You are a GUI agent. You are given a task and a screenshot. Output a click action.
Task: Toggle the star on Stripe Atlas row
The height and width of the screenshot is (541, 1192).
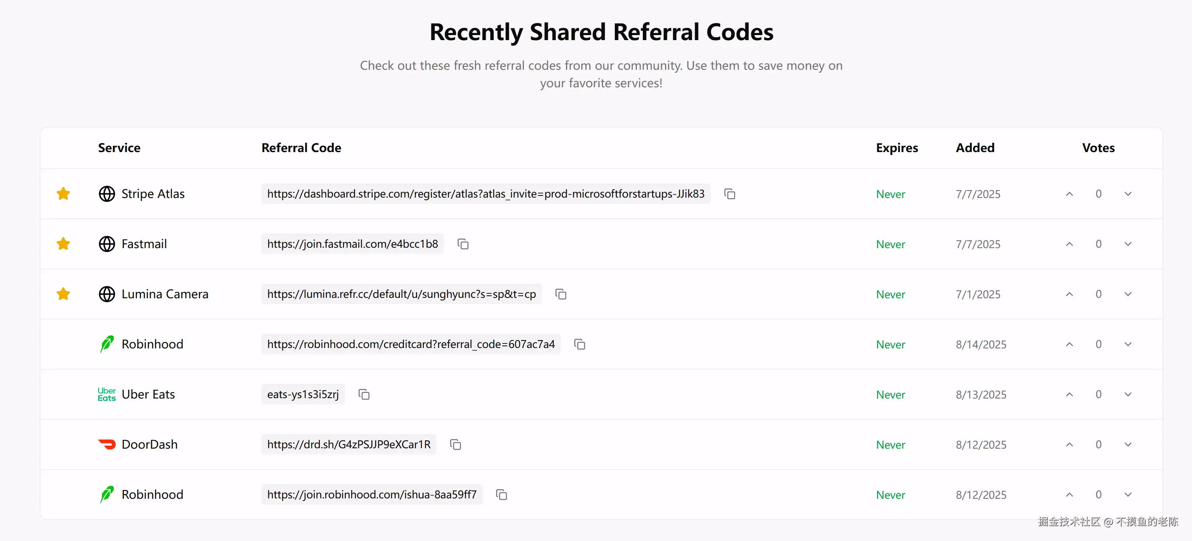pos(64,194)
